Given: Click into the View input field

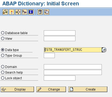Looking at the screenshot, I should 60,38.
